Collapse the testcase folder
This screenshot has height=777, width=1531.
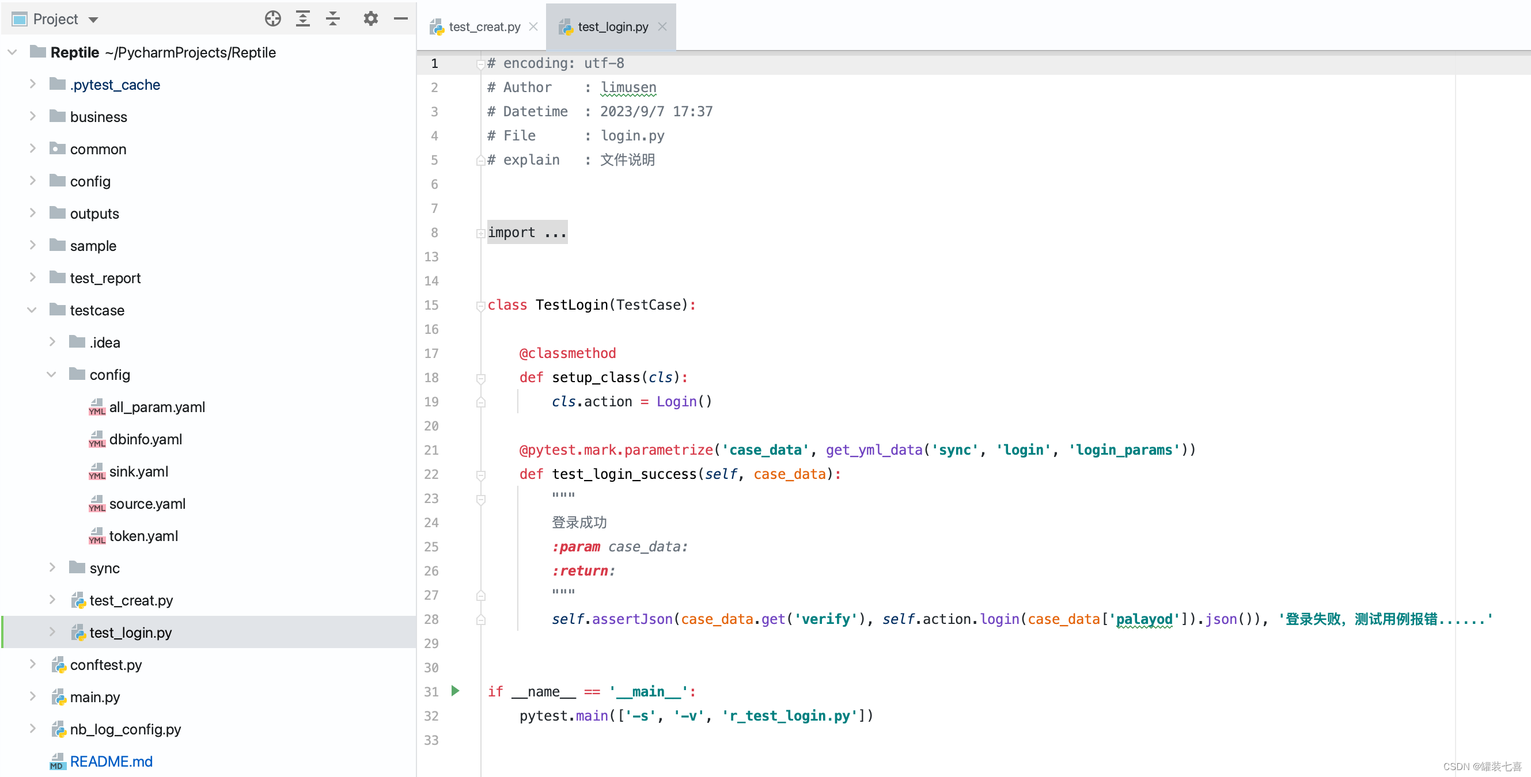32,310
